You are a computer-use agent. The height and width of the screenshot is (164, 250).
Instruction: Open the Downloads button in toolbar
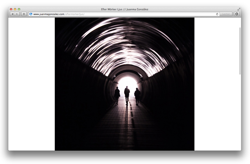coord(236,14)
